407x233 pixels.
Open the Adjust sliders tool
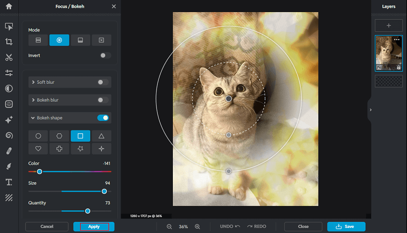pyautogui.click(x=9, y=73)
